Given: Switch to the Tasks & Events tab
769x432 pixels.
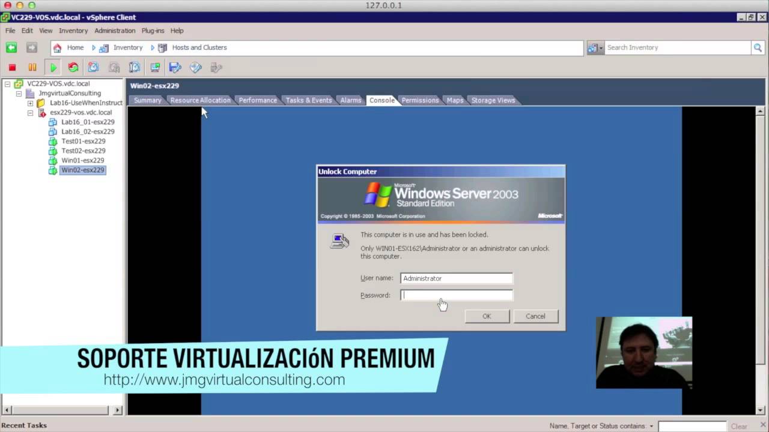Looking at the screenshot, I should [x=309, y=100].
